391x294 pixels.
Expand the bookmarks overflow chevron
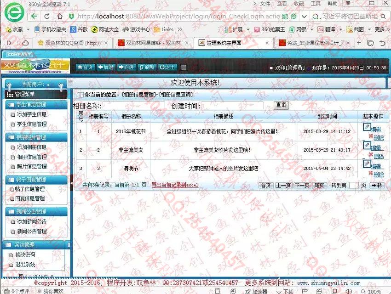[180, 29]
